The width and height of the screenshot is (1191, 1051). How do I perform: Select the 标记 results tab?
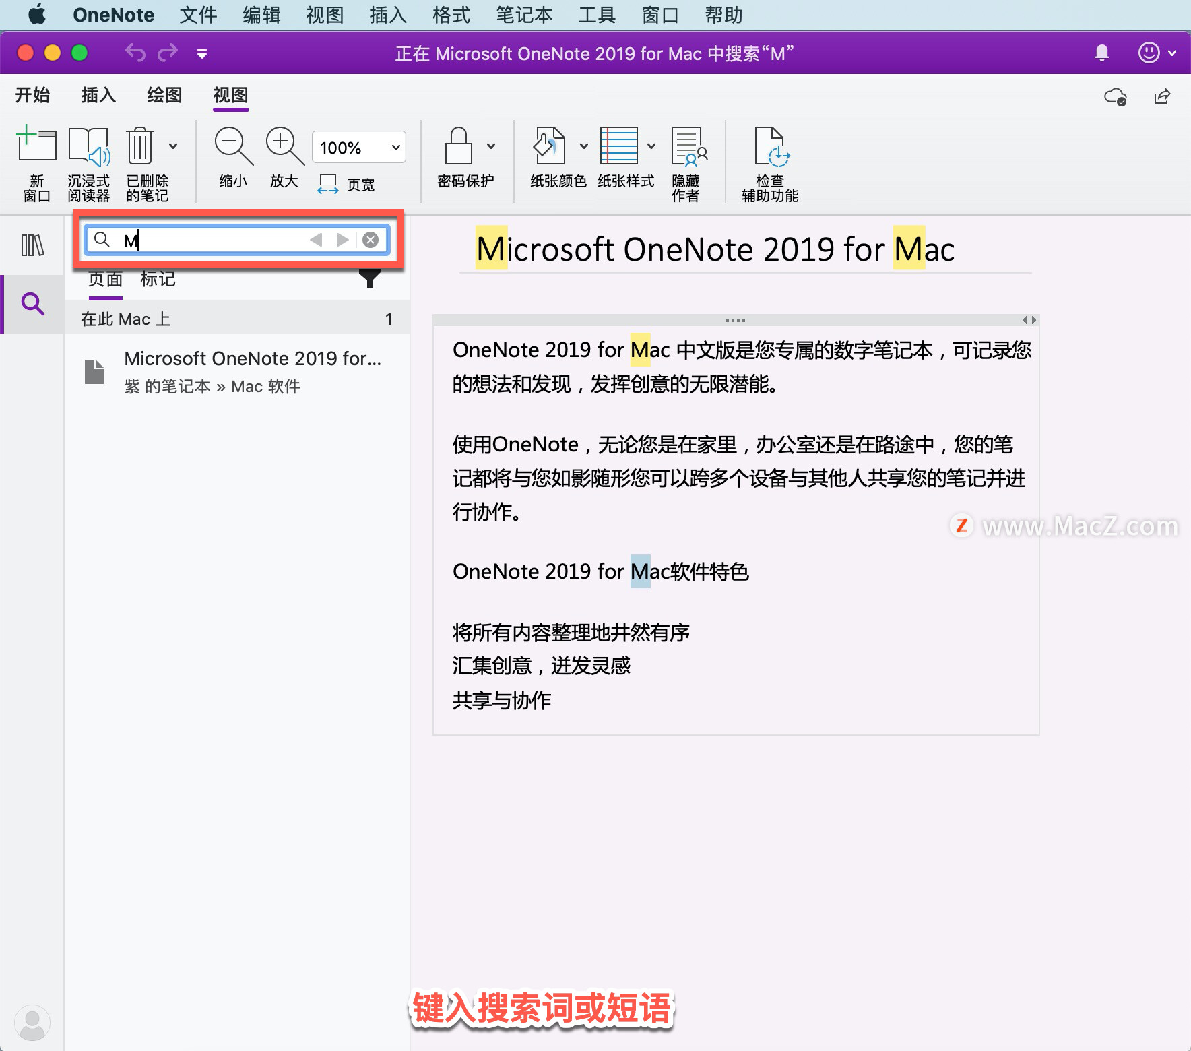[158, 280]
